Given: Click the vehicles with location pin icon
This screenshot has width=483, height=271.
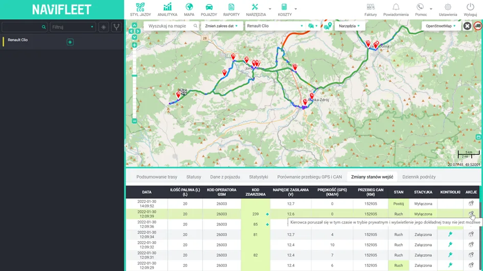Looking at the screenshot, I should (328, 26).
